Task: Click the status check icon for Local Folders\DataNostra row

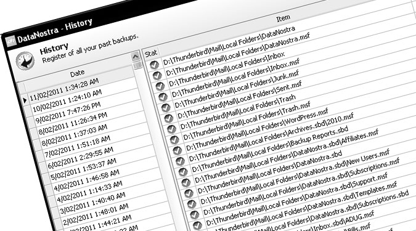Action: point(154,65)
